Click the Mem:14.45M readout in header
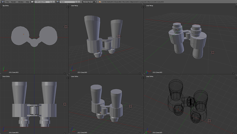 152,2
